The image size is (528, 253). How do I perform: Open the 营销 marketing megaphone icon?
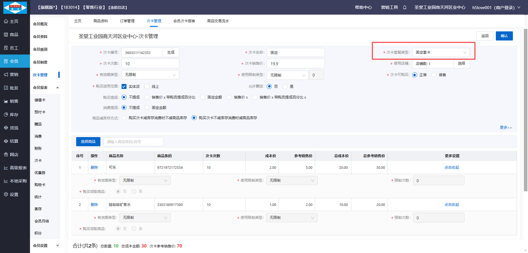point(6,75)
